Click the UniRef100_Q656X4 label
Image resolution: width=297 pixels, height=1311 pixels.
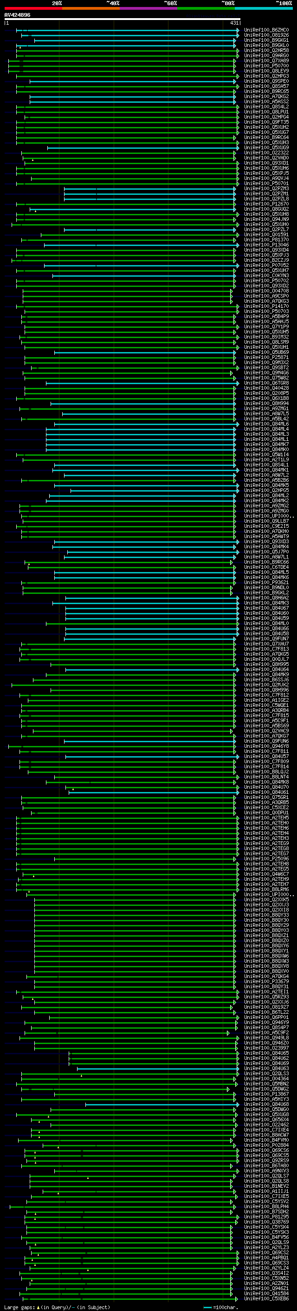(x=266, y=1119)
